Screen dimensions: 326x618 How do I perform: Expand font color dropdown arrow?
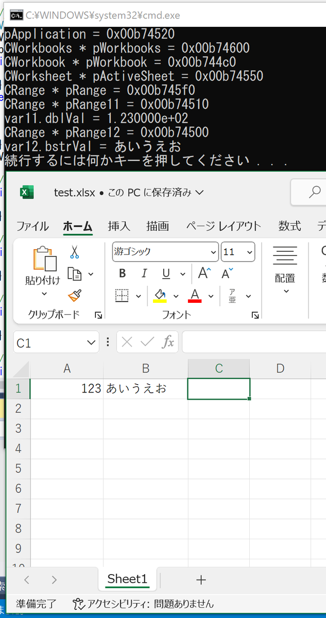tap(211, 296)
